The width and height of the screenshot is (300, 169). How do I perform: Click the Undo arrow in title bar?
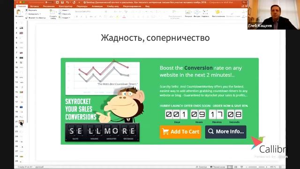(67, 2)
